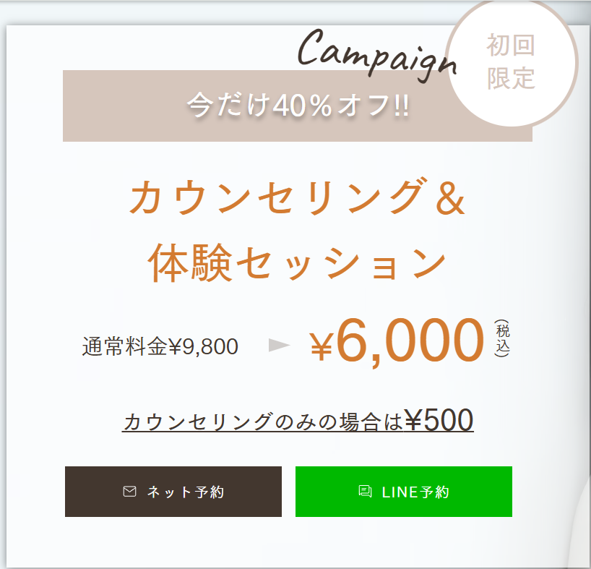The height and width of the screenshot is (569, 591).
Task: Select the 今だけ40%オフ!! banner
Action: tap(297, 106)
